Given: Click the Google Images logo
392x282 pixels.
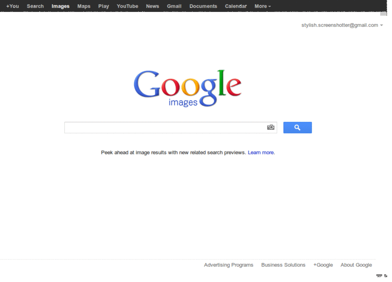Looking at the screenshot, I should tap(188, 89).
